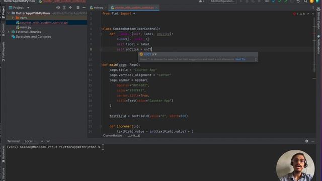
Task: Fold the increment function at line 23
Action: pyautogui.click(x=101, y=126)
